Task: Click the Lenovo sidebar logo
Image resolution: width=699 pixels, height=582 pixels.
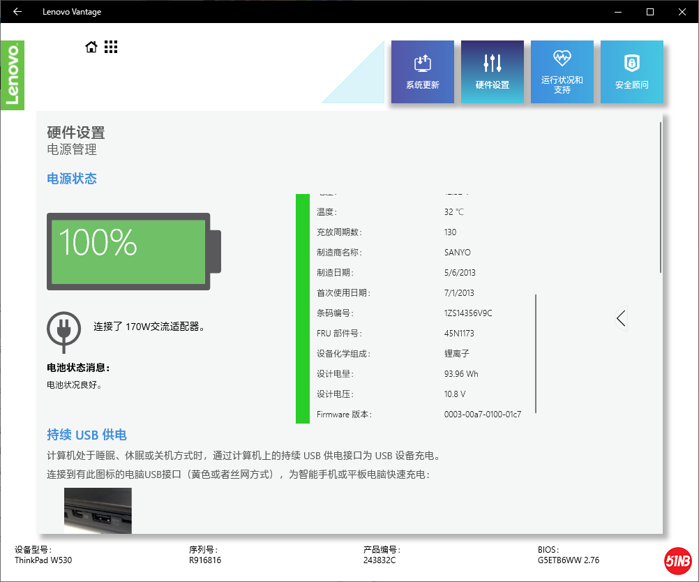Action: [x=13, y=75]
